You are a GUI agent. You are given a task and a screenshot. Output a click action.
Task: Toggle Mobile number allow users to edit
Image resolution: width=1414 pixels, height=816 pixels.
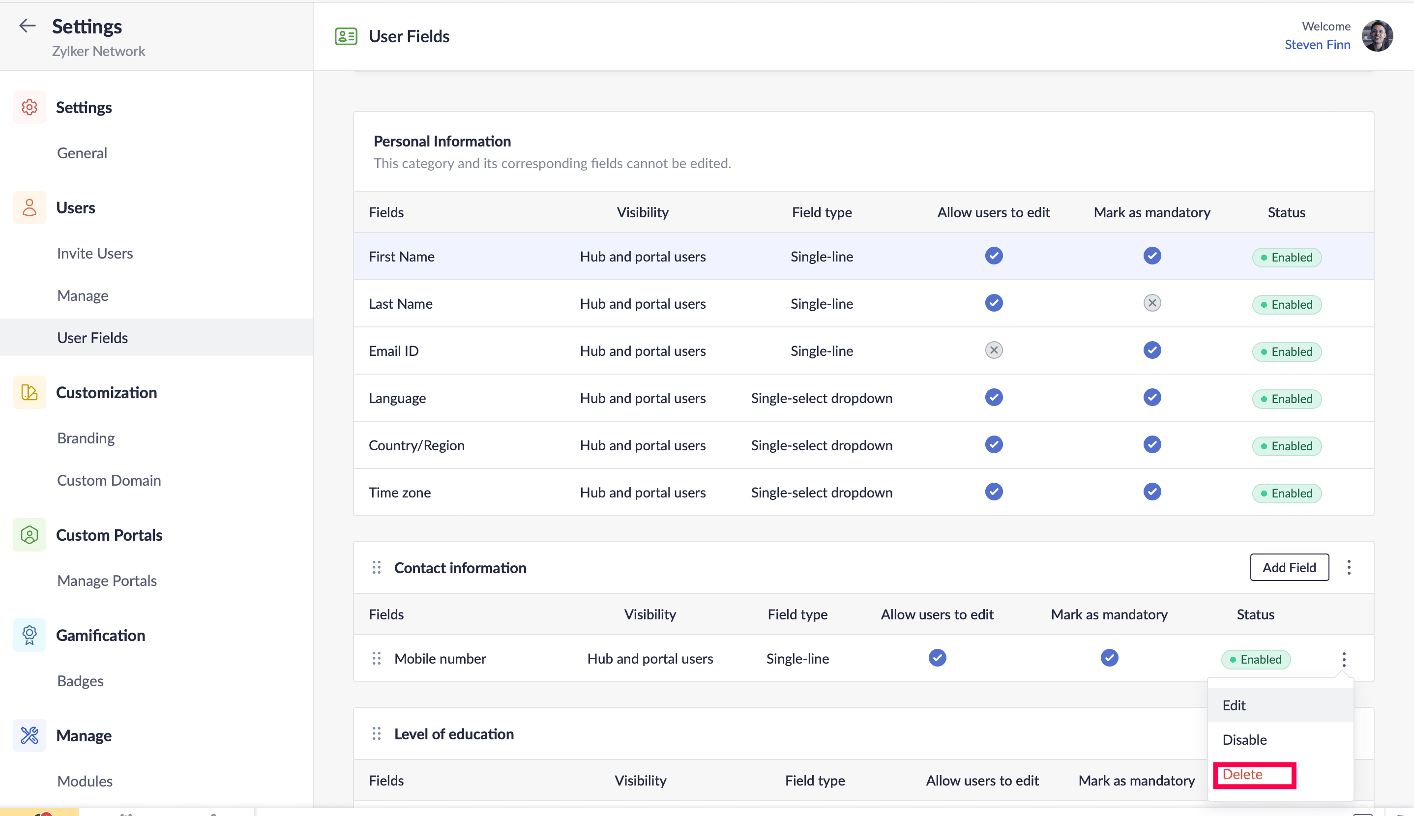click(x=937, y=658)
